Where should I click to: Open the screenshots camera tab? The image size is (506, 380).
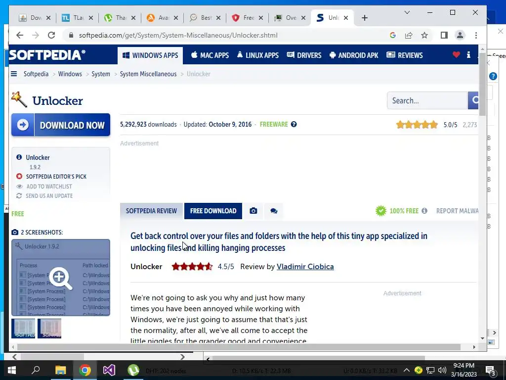coord(253,211)
